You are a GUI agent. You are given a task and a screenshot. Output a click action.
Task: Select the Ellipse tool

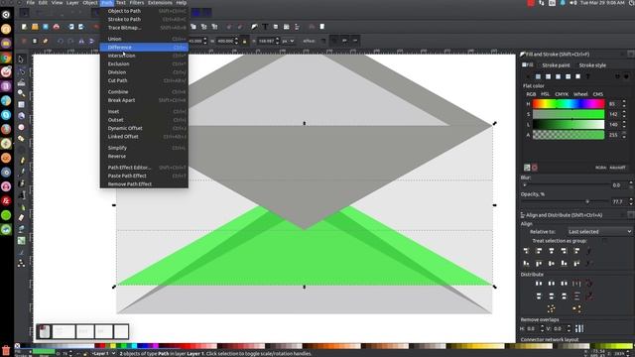coord(21,127)
